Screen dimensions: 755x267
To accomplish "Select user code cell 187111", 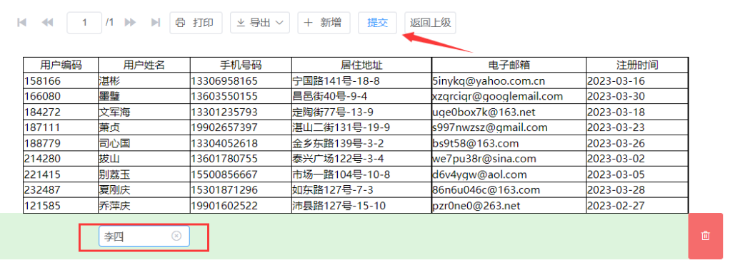I will coord(61,127).
